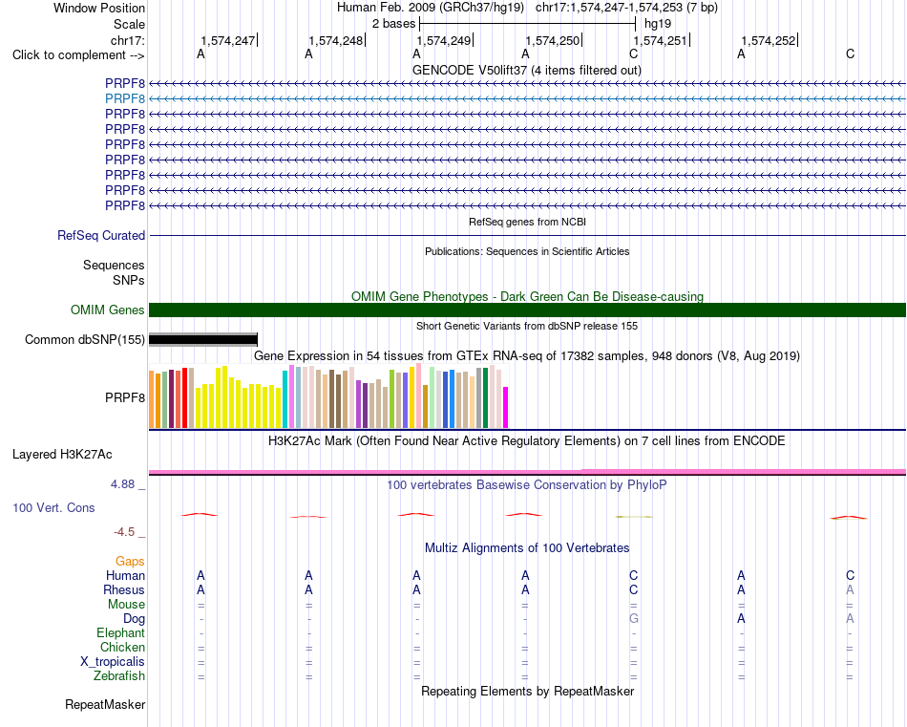Screen dimensions: 907x727
Task: Select the Human species row label
Action: coord(125,575)
